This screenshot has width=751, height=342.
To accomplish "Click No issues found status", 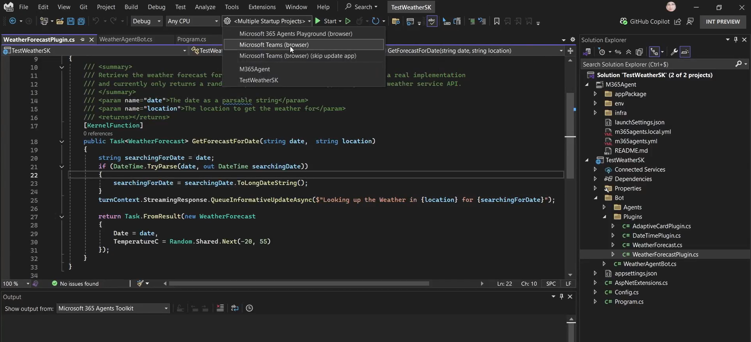I will 75,284.
